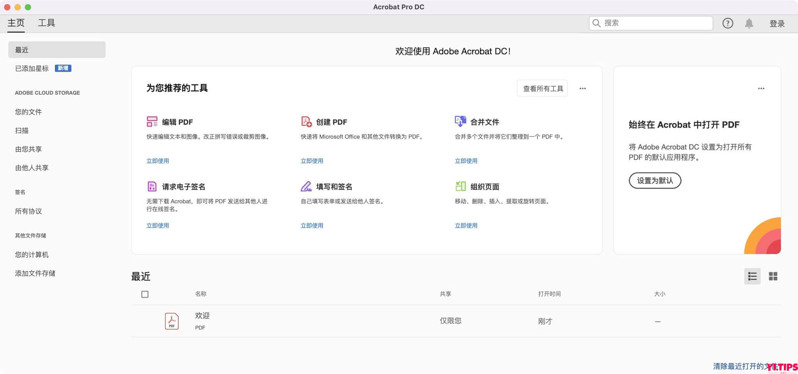Image resolution: width=798 pixels, height=374 pixels.
Task: Click the 编辑 PDF tool icon
Action: point(152,121)
